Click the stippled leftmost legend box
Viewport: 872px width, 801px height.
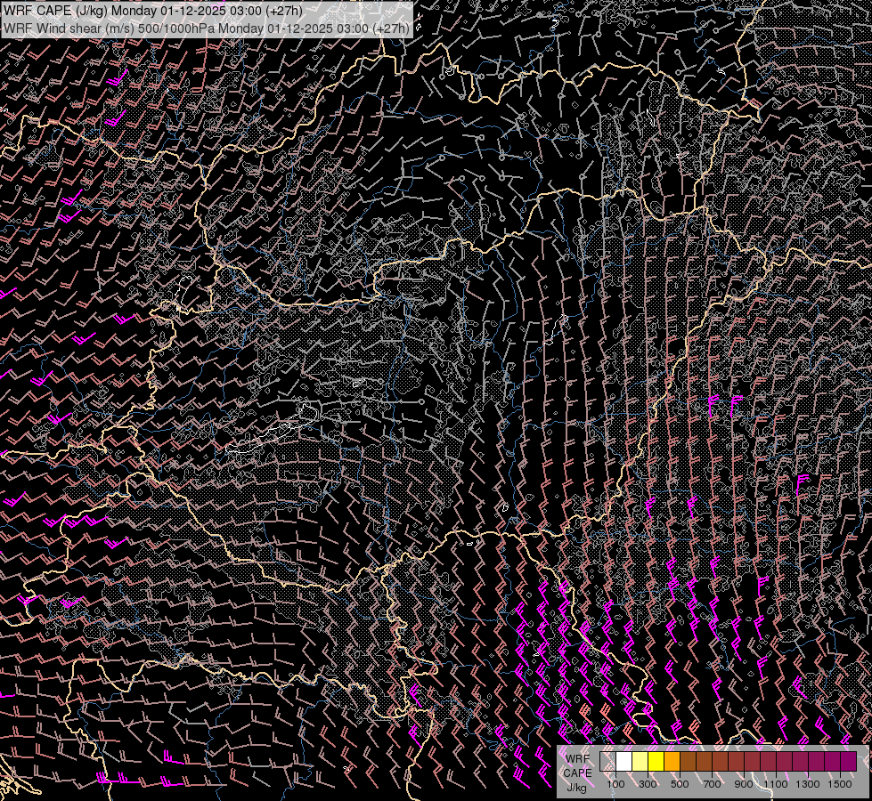(608, 762)
